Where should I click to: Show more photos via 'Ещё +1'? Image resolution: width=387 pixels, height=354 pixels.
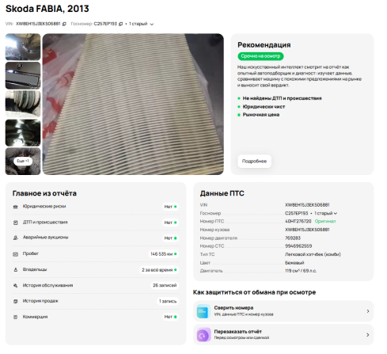click(23, 161)
